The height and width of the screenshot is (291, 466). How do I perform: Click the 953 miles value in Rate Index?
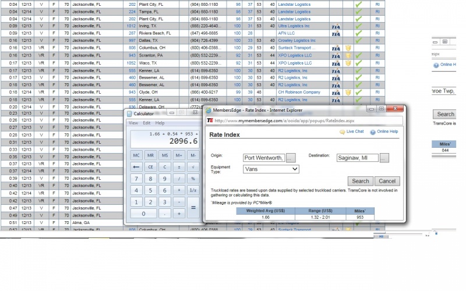pos(360,217)
